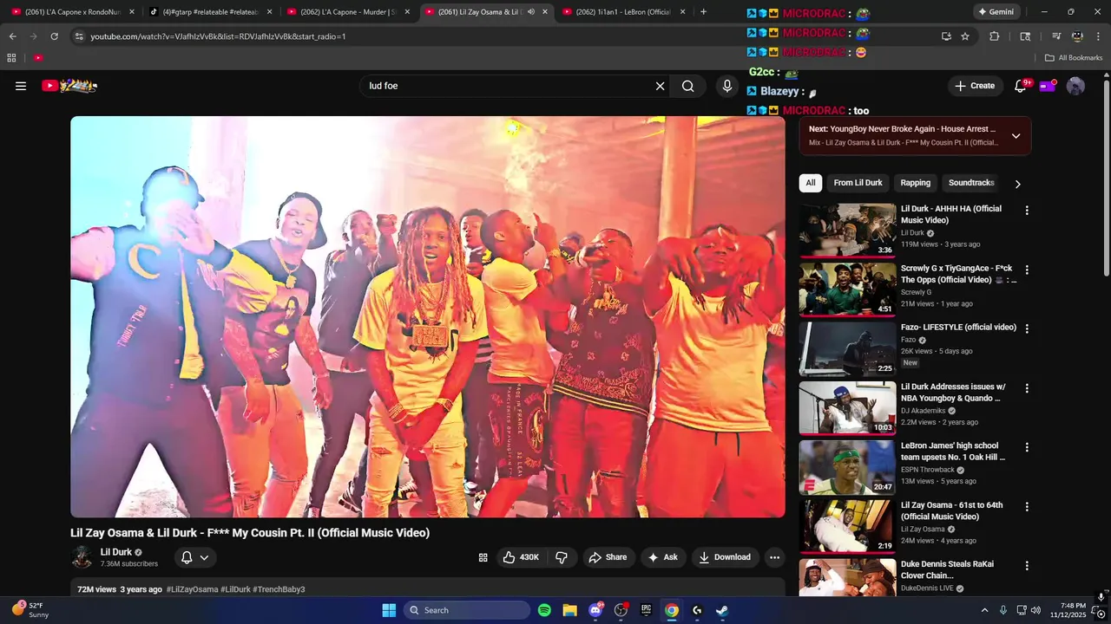Download the video
Screen dimensions: 1111x624
pyautogui.click(x=725, y=557)
